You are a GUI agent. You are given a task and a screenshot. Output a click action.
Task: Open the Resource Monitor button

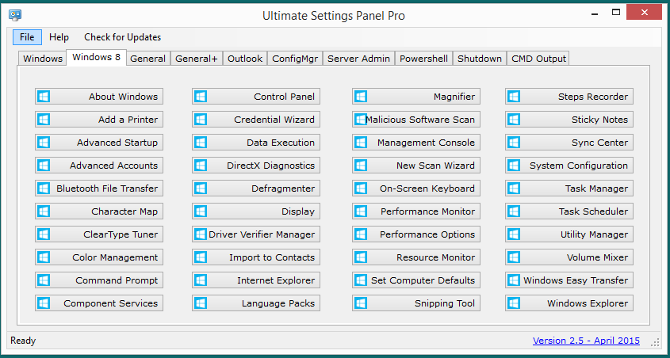pyautogui.click(x=416, y=257)
